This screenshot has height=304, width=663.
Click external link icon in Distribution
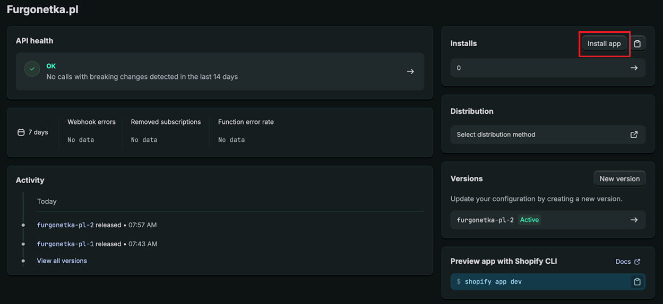click(634, 135)
